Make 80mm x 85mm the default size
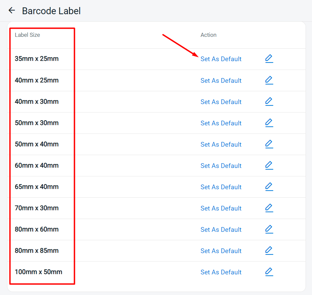The width and height of the screenshot is (312, 295). pyautogui.click(x=221, y=251)
